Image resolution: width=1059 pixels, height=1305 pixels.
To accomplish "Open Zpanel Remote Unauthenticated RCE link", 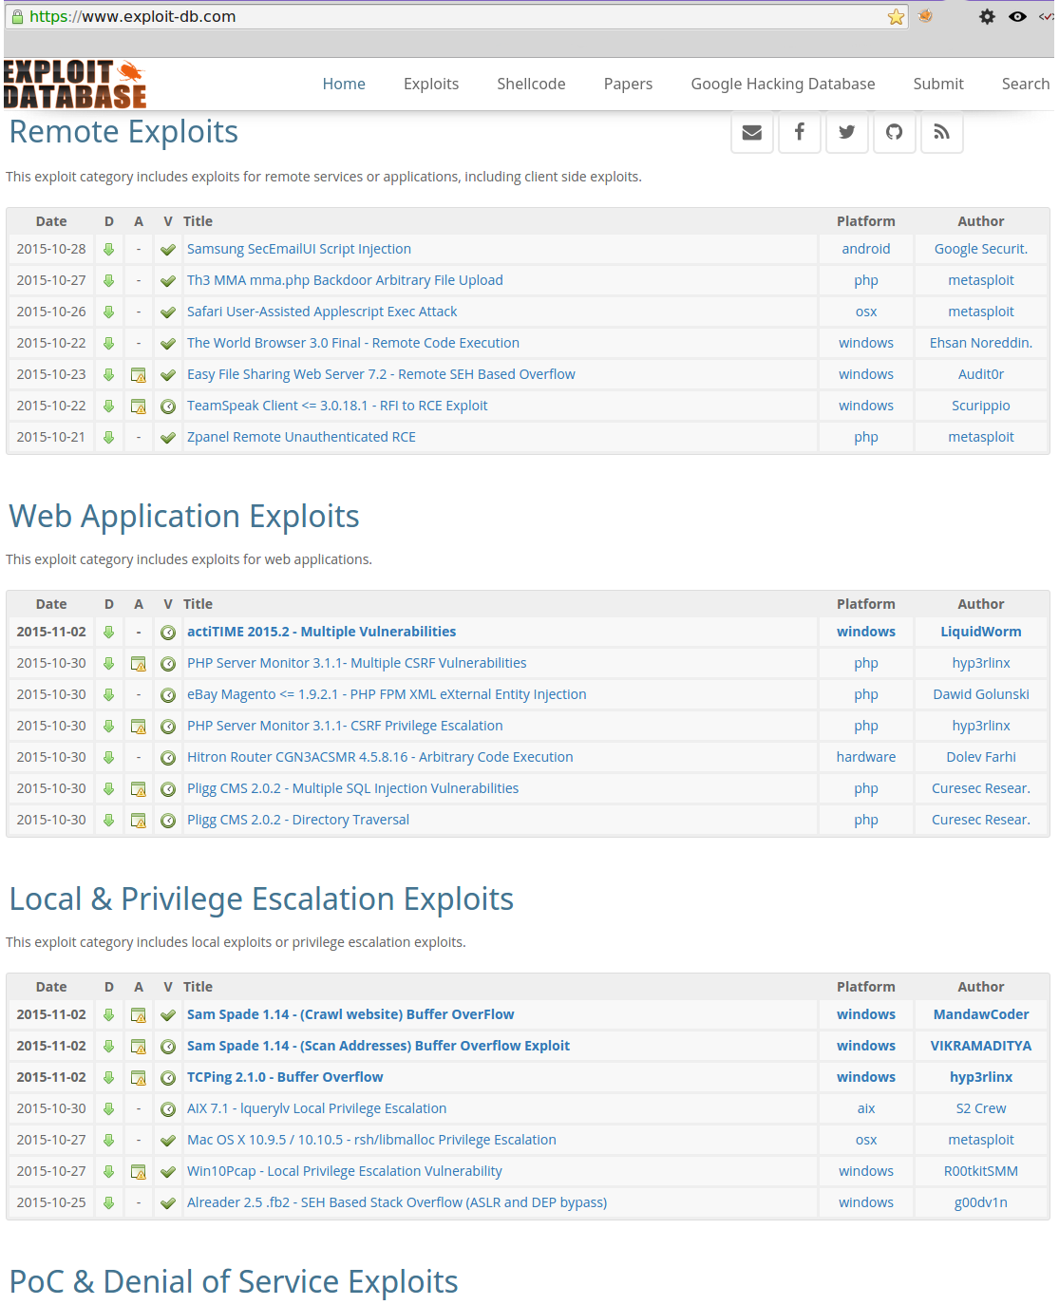I will [x=301, y=437].
